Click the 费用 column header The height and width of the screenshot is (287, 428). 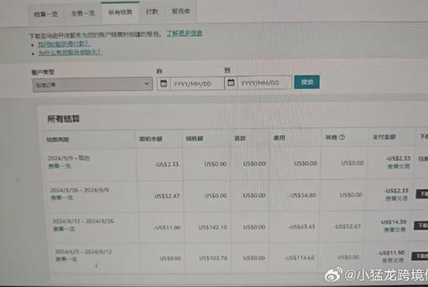279,138
